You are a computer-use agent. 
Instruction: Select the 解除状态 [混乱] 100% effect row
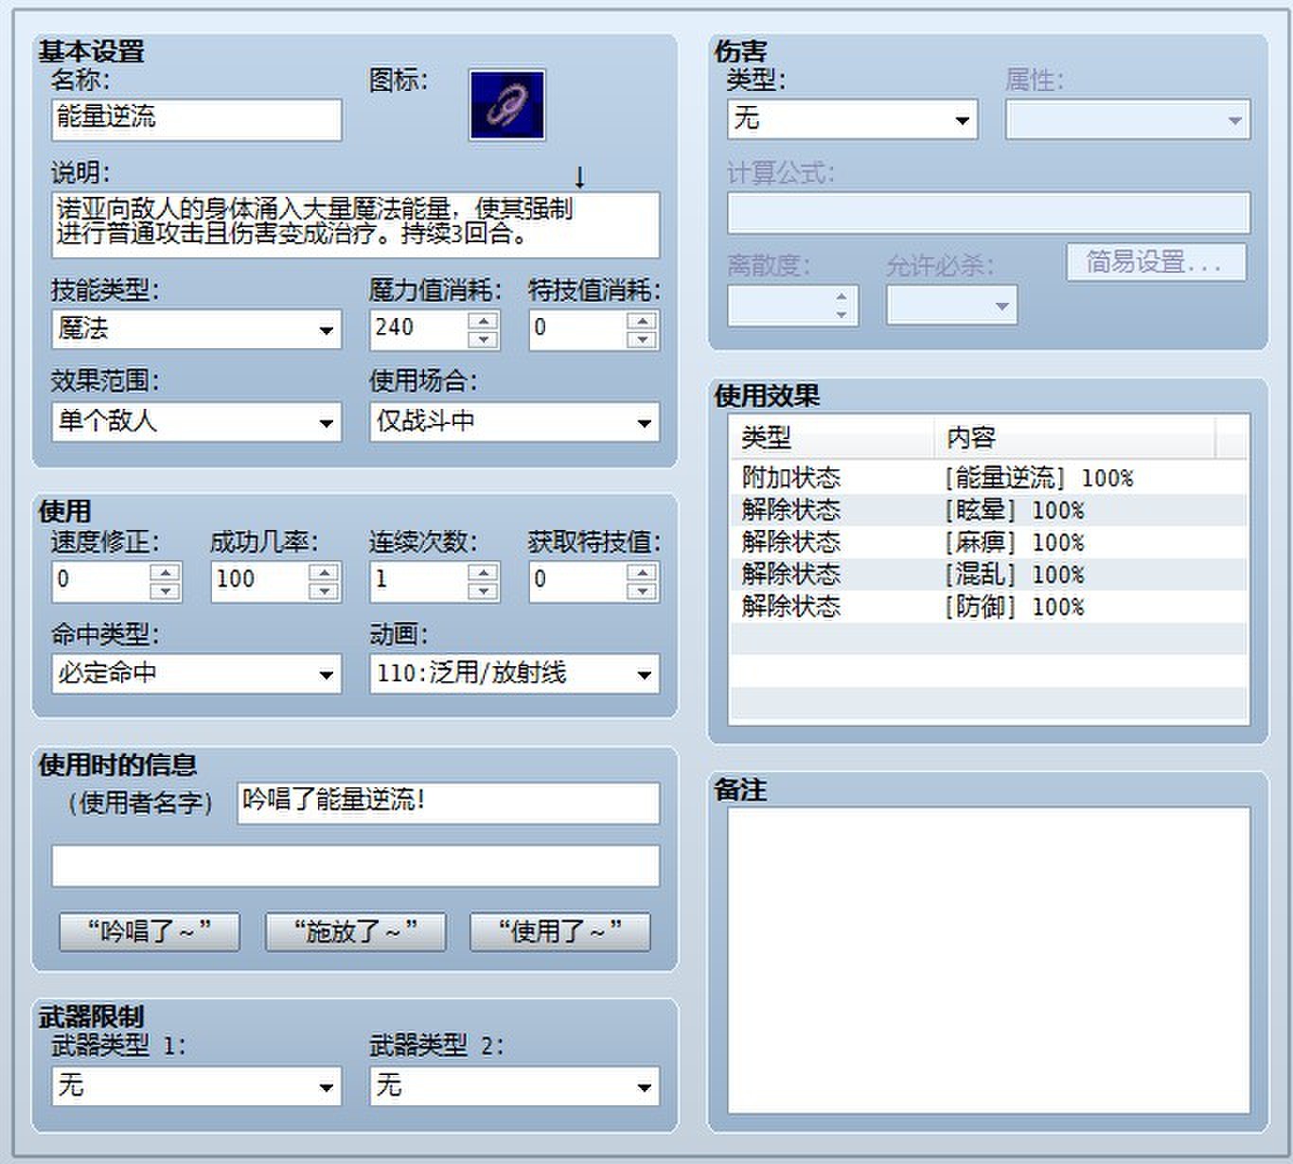(x=989, y=574)
